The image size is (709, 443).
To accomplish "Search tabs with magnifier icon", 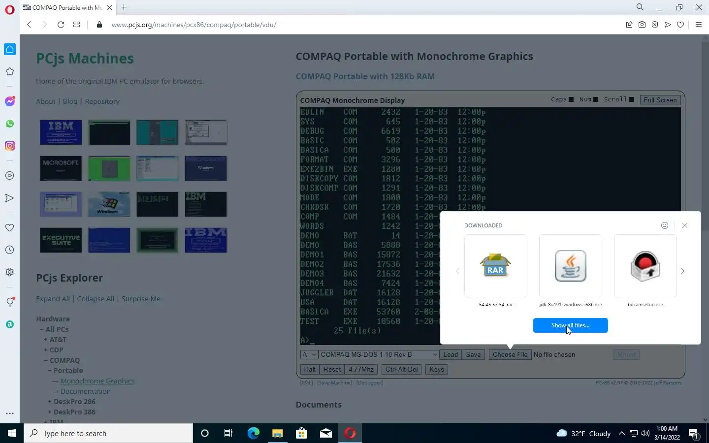I will pos(640,7).
